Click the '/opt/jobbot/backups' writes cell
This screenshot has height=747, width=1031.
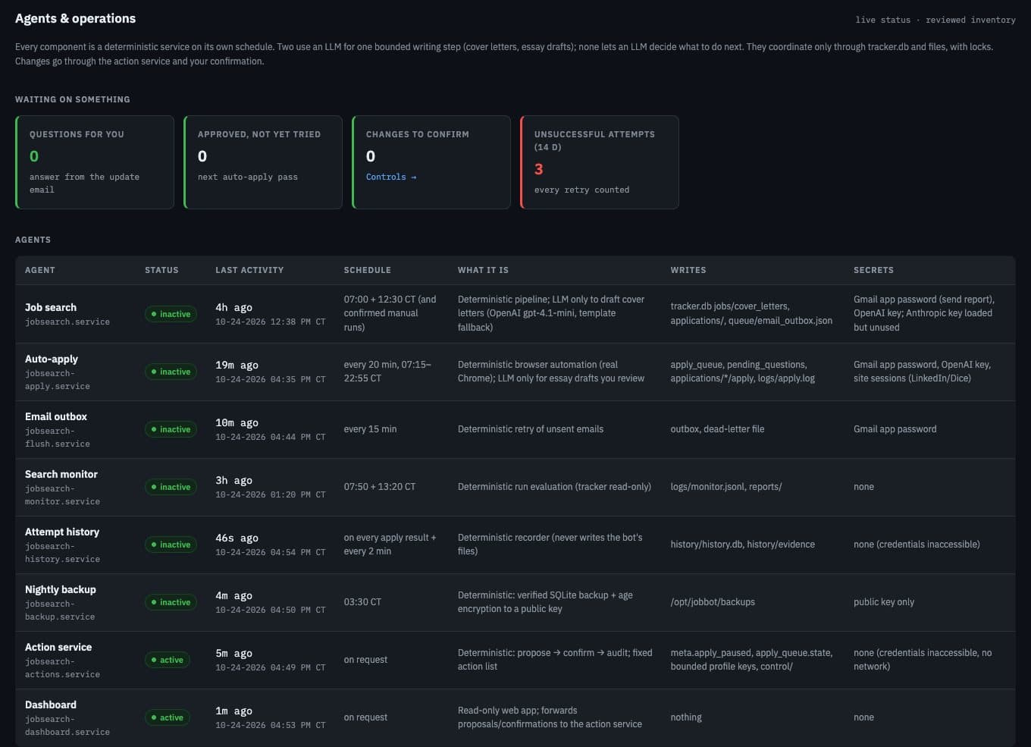pos(713,602)
